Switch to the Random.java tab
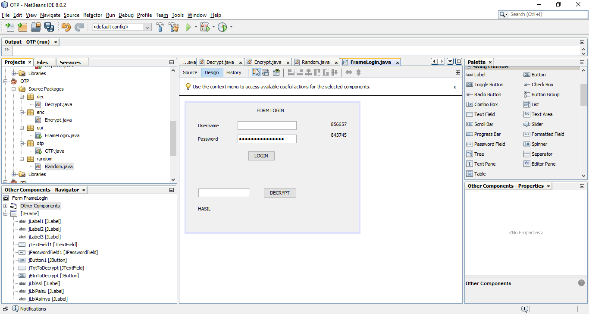The height and width of the screenshot is (314, 589). [x=315, y=62]
